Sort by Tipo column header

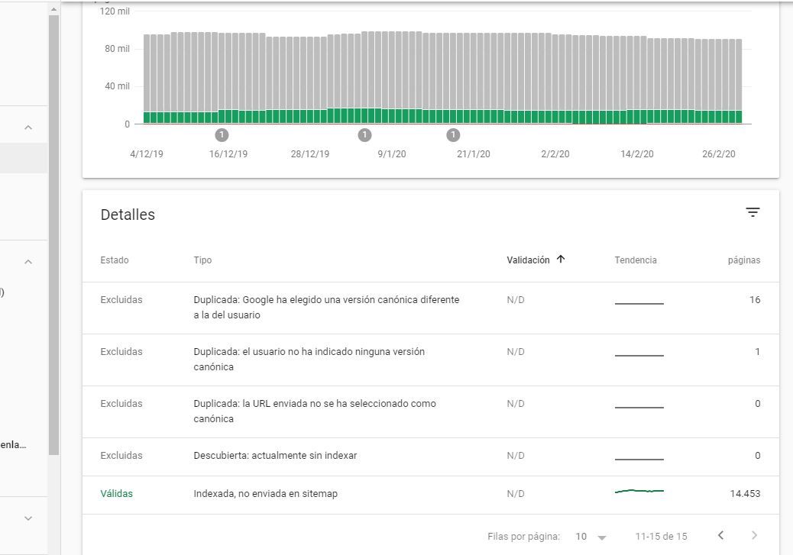tap(202, 260)
